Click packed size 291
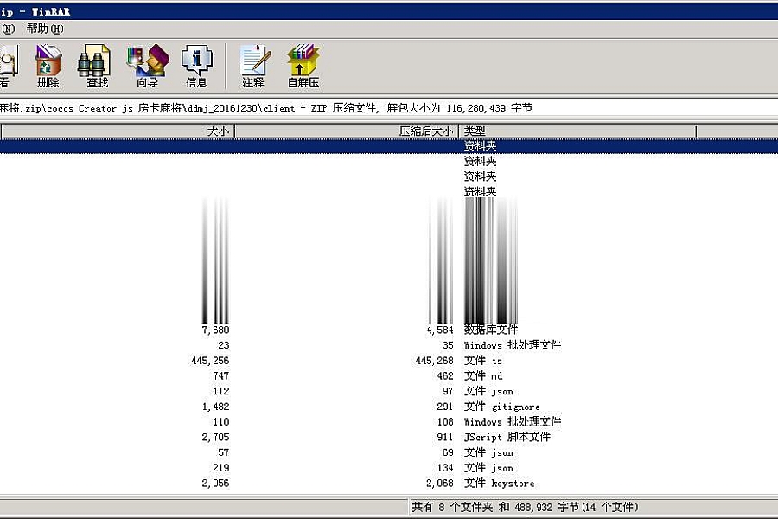 pos(445,407)
